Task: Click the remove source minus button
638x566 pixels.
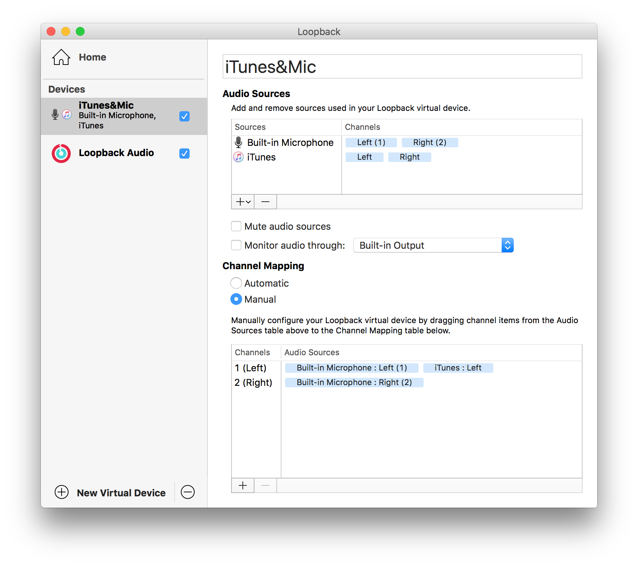Action: click(x=265, y=202)
